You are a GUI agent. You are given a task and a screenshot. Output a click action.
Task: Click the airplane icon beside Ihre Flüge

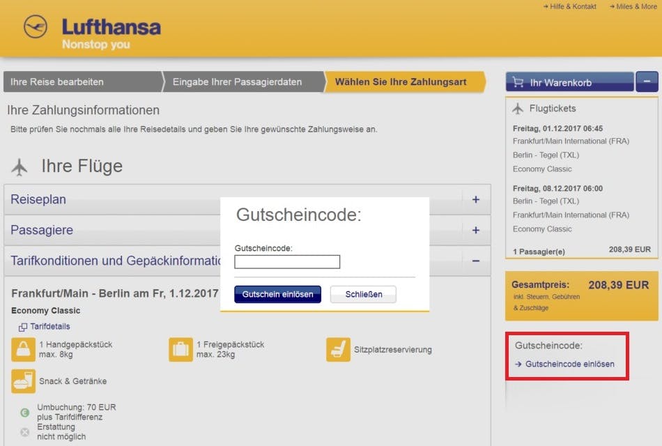[20, 167]
